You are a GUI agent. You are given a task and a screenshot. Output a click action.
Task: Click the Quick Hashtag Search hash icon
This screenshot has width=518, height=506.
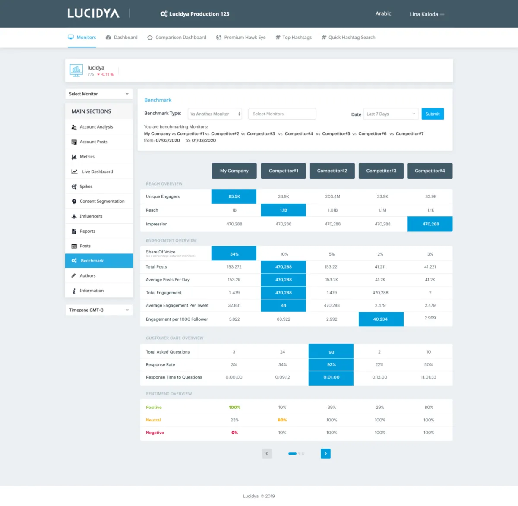pyautogui.click(x=324, y=38)
